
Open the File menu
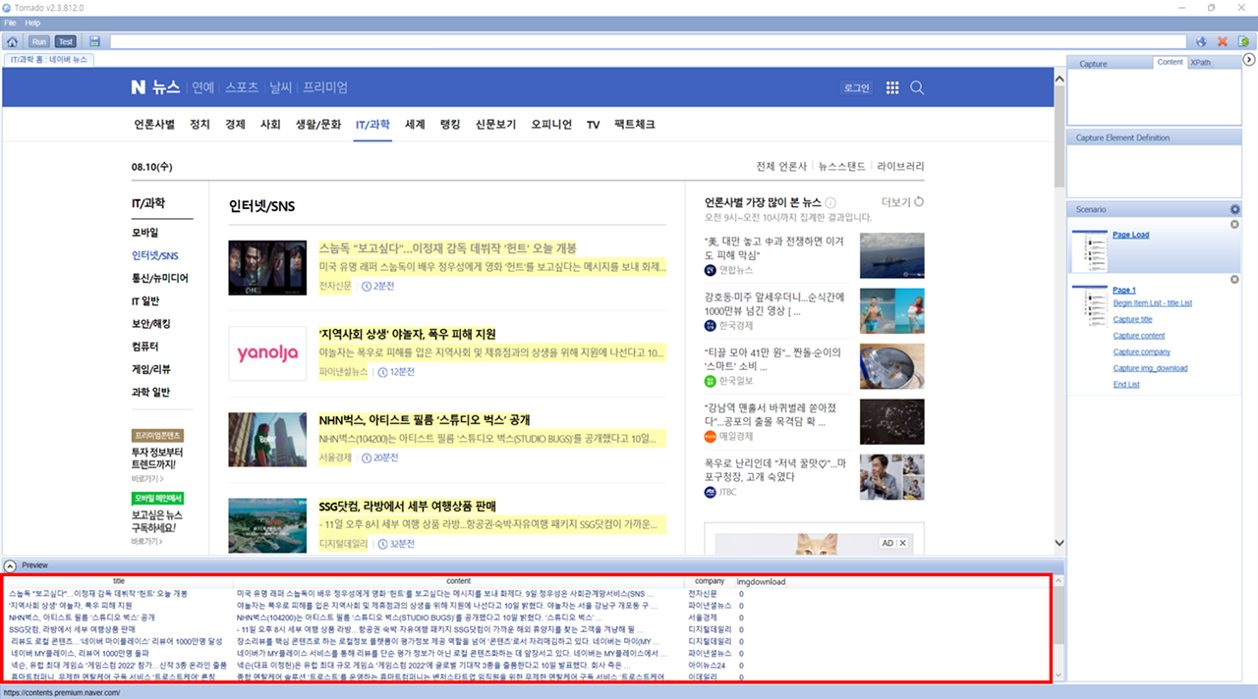pos(10,22)
